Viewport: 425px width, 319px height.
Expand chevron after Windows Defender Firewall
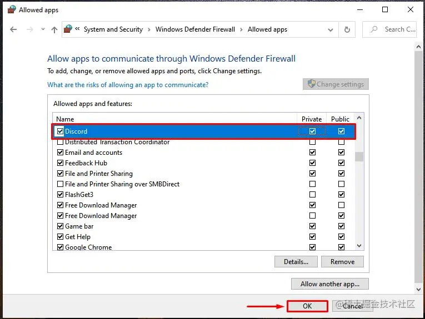[241, 29]
